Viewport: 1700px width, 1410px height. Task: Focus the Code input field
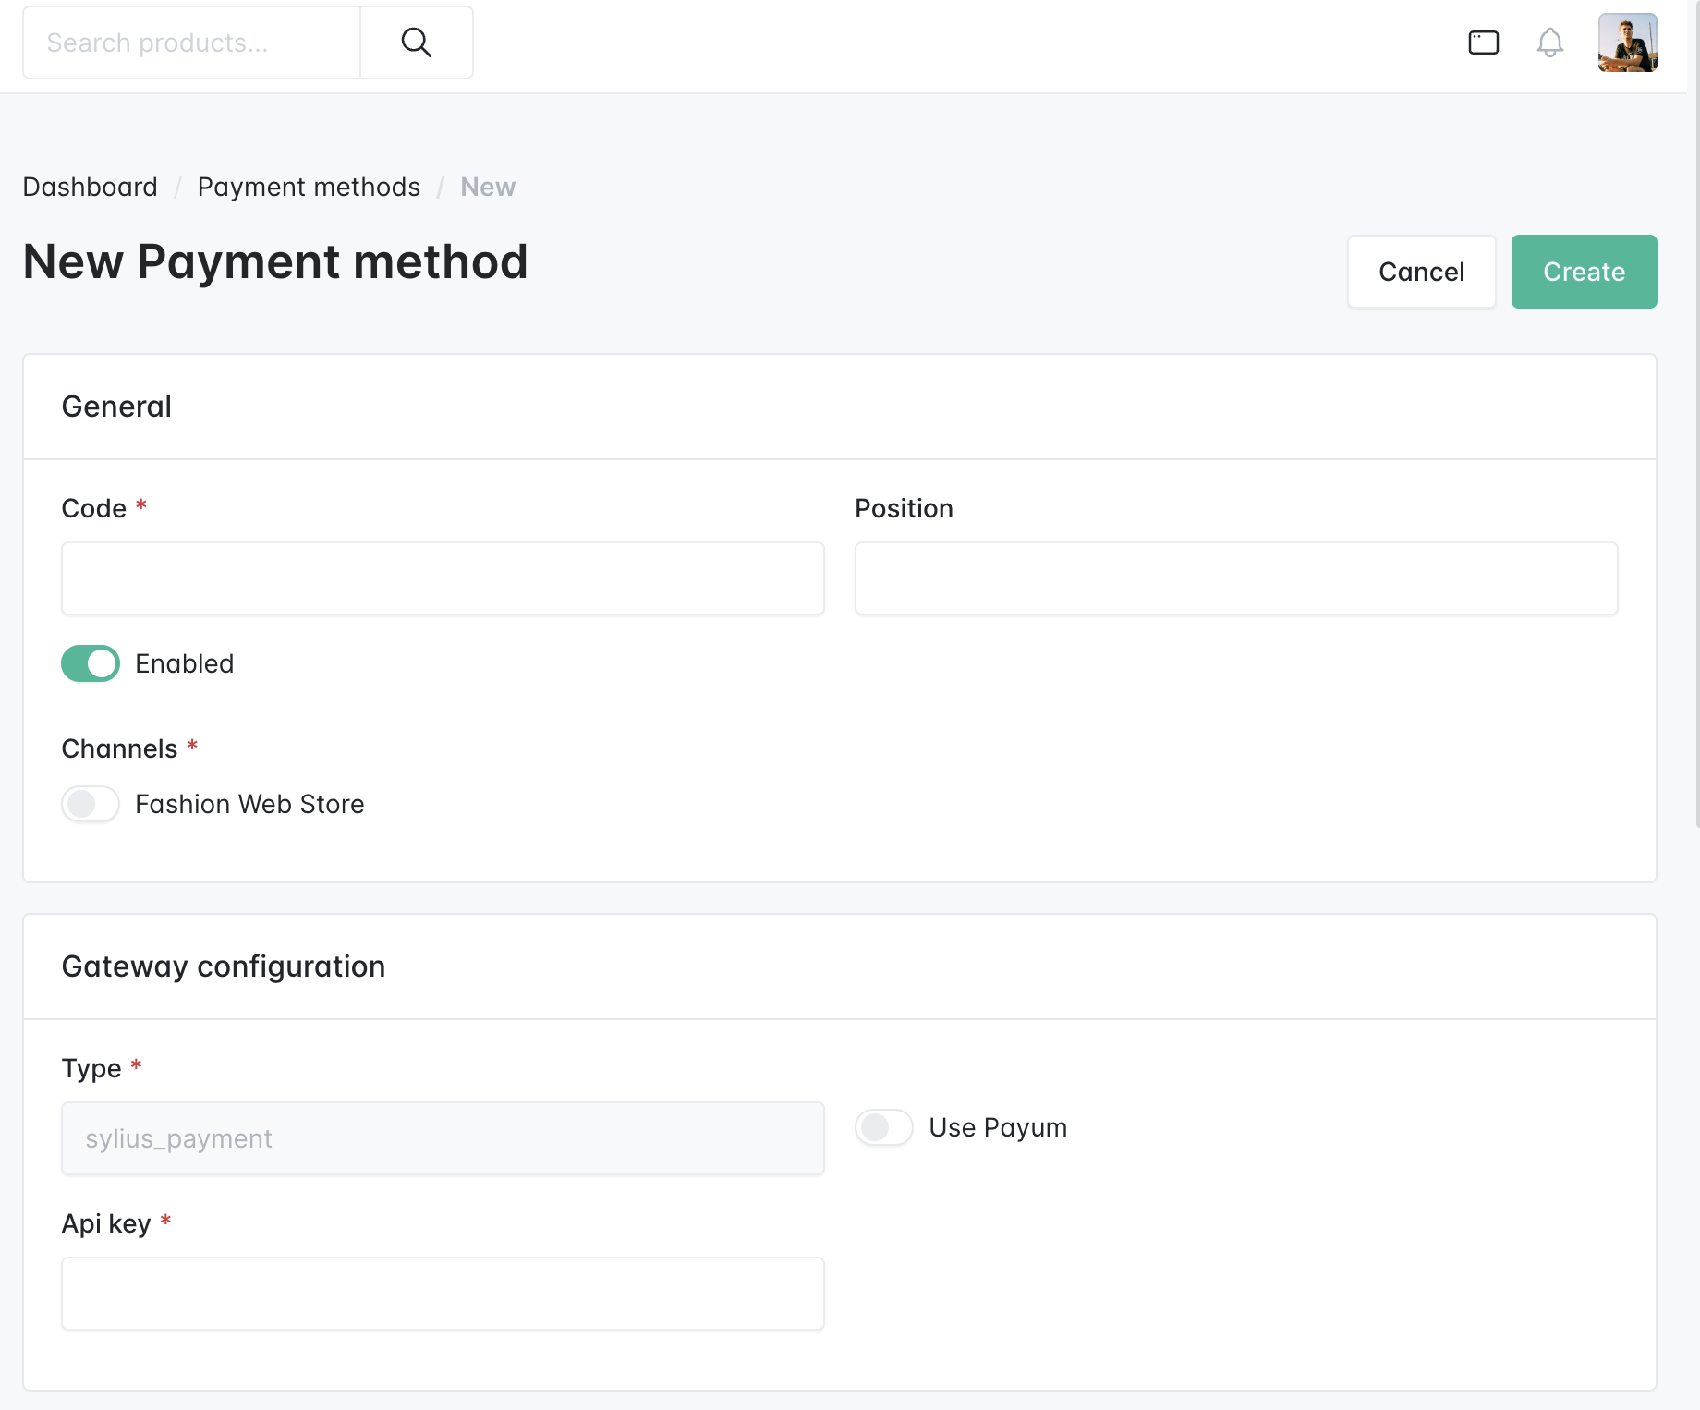pos(443,578)
